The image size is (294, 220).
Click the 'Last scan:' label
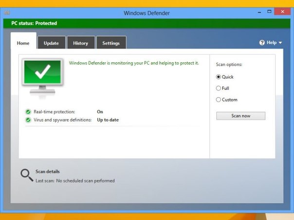pyautogui.click(x=45, y=181)
